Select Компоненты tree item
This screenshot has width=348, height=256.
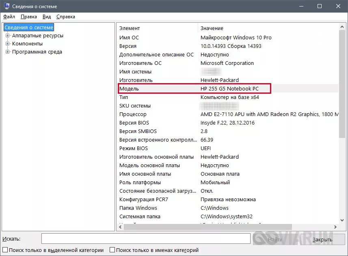pos(27,44)
